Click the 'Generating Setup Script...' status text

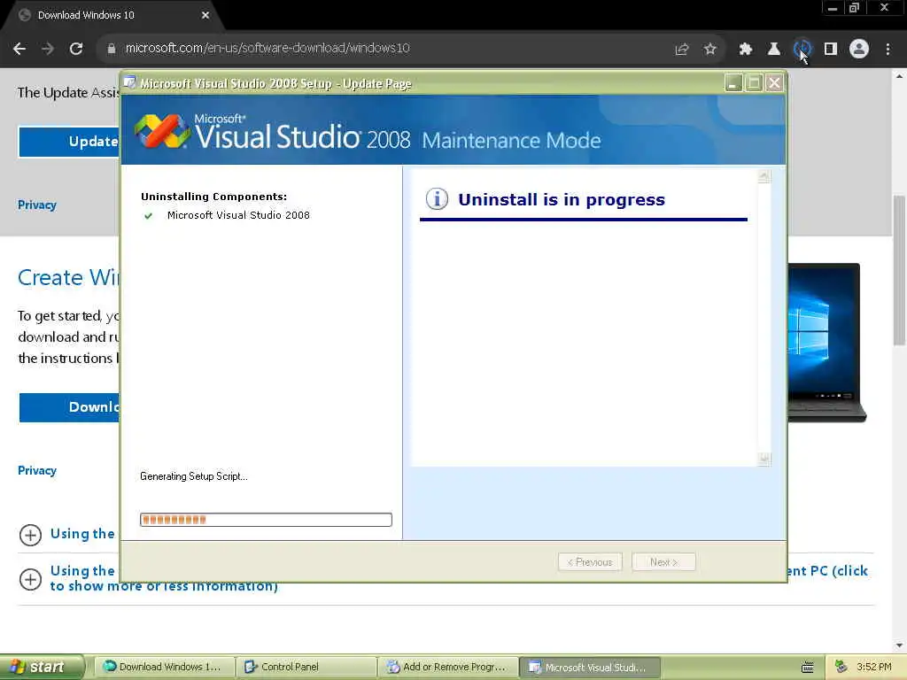[x=194, y=476]
